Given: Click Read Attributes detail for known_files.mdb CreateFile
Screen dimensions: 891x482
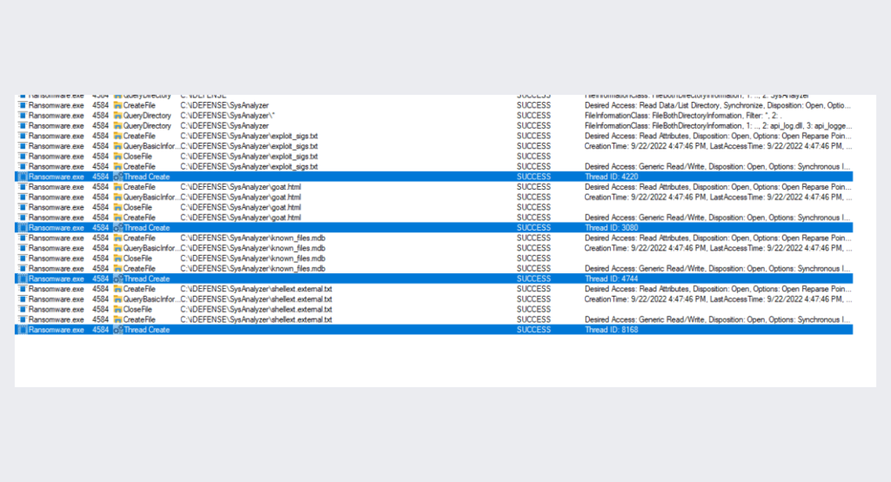Looking at the screenshot, I should [718, 238].
